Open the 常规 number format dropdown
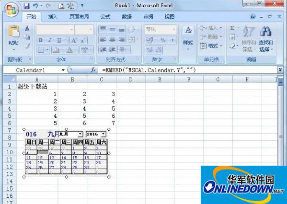The width and height of the screenshot is (287, 204). (x=174, y=30)
